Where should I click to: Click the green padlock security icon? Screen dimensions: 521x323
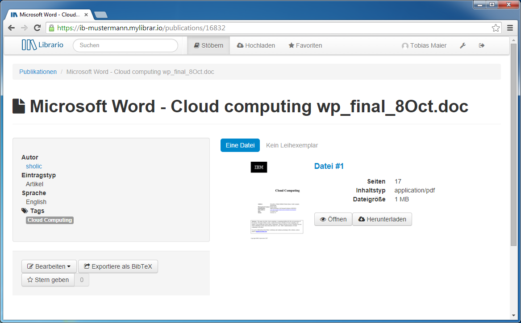tap(51, 28)
